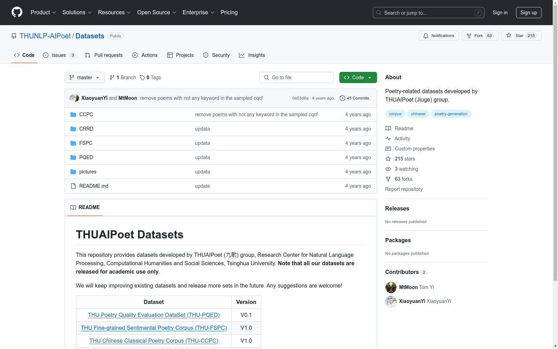
Task: Click the Go to file input
Action: (296, 77)
